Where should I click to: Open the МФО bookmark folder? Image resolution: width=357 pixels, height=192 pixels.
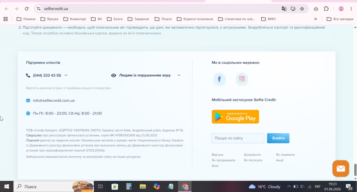pos(268,19)
